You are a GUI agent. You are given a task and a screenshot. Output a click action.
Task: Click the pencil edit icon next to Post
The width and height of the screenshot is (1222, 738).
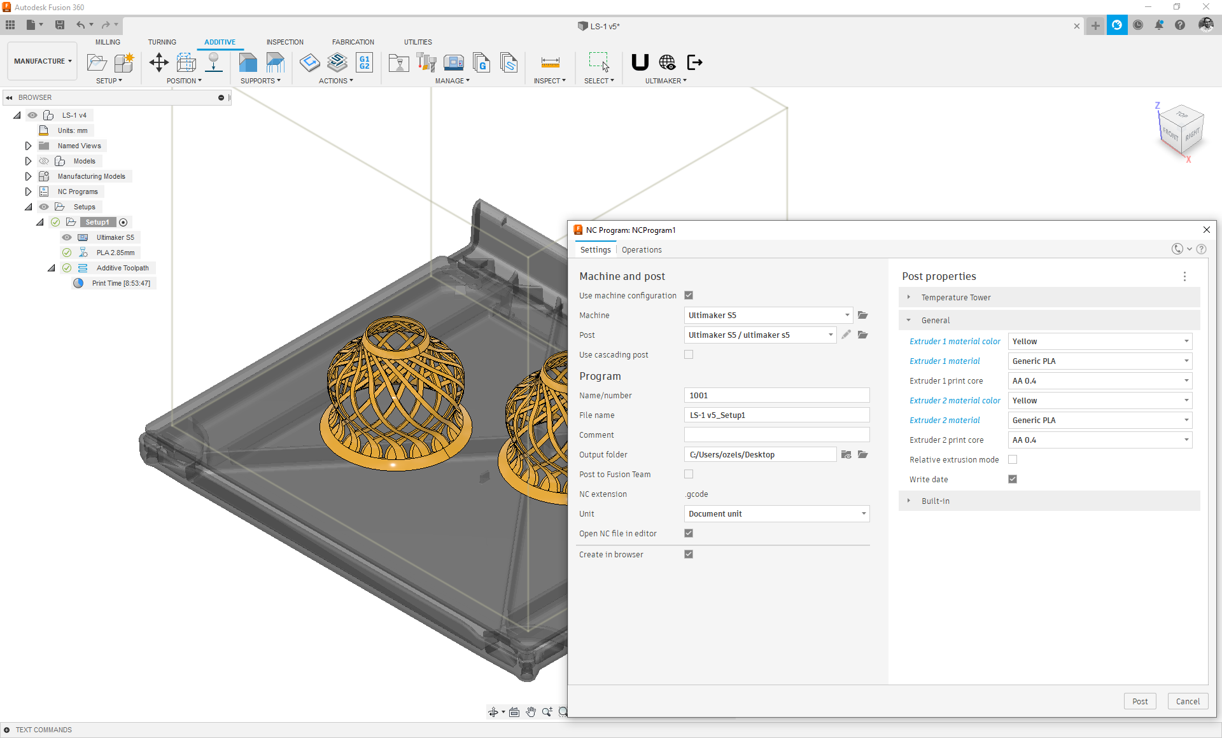click(846, 335)
